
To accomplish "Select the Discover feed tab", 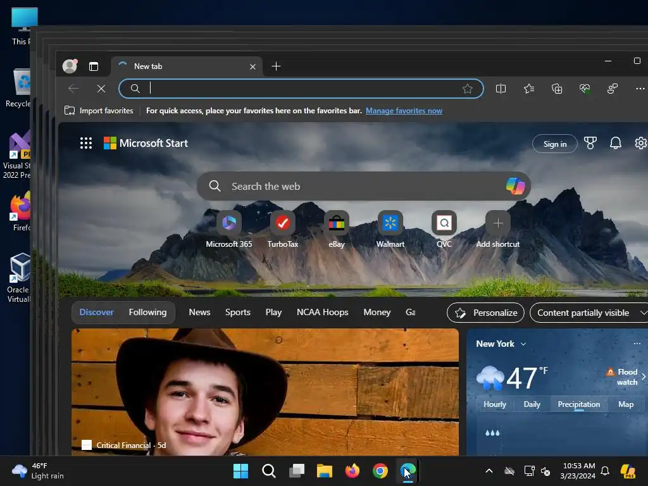I will [x=96, y=313].
